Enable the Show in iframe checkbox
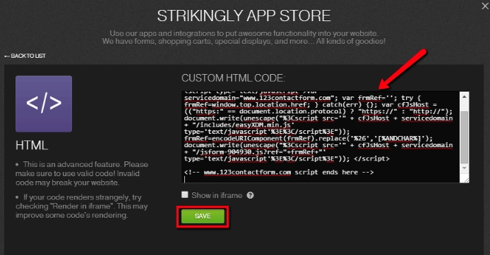Image resolution: width=490 pixels, height=255 pixels. point(185,195)
